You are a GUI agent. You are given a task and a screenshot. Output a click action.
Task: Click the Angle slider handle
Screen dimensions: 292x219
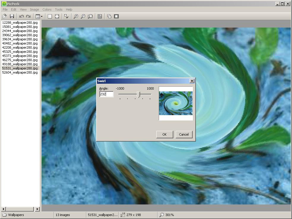pos(138,94)
